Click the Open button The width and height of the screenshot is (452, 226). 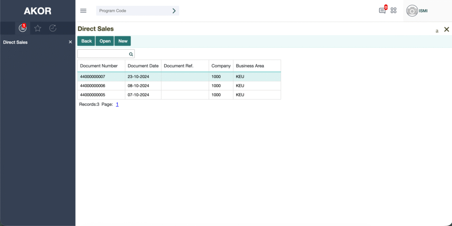point(105,41)
